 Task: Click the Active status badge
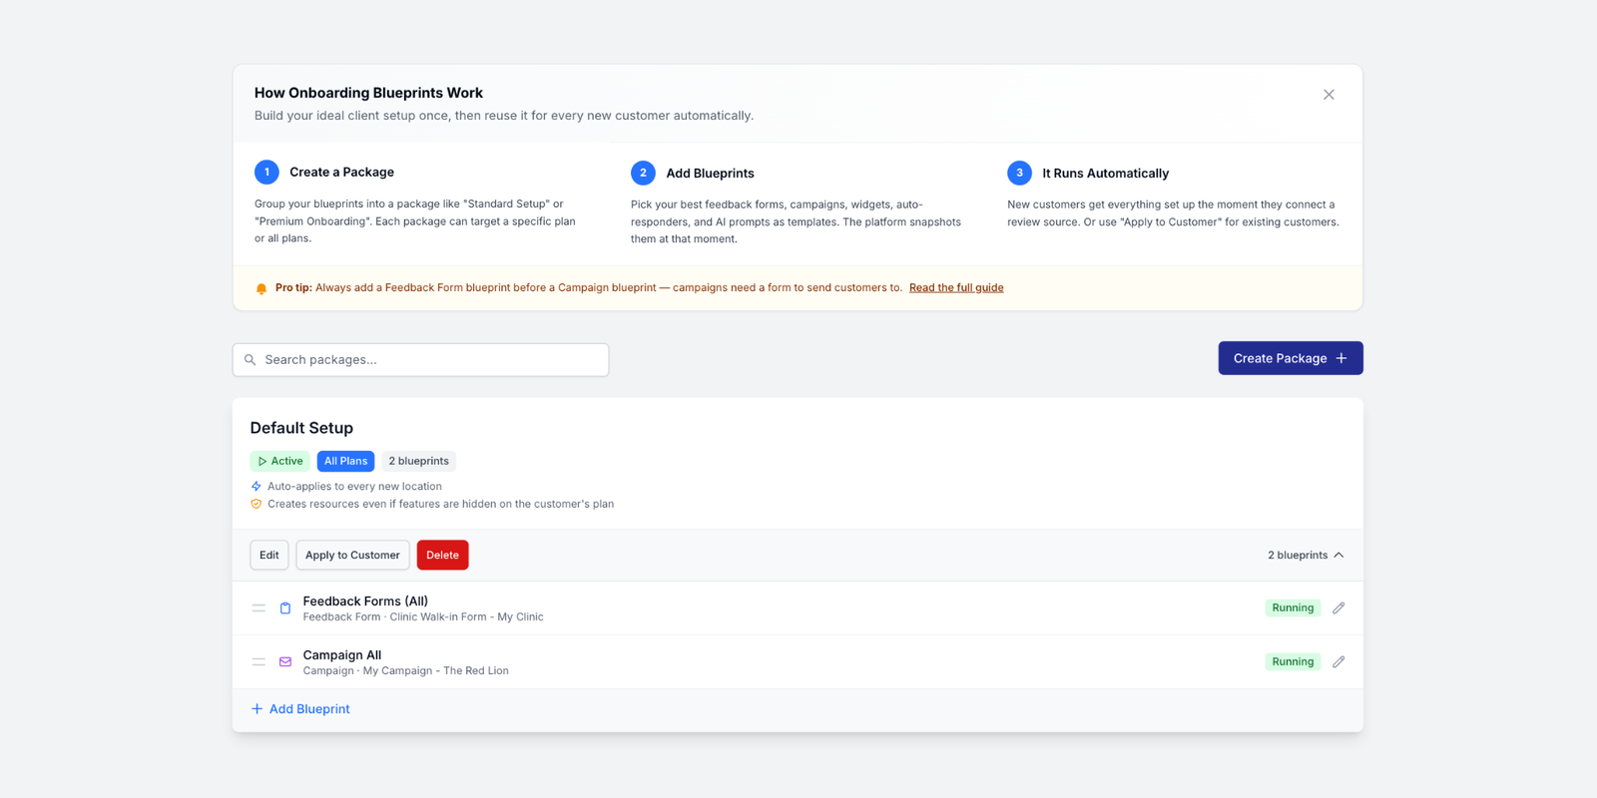tap(279, 461)
